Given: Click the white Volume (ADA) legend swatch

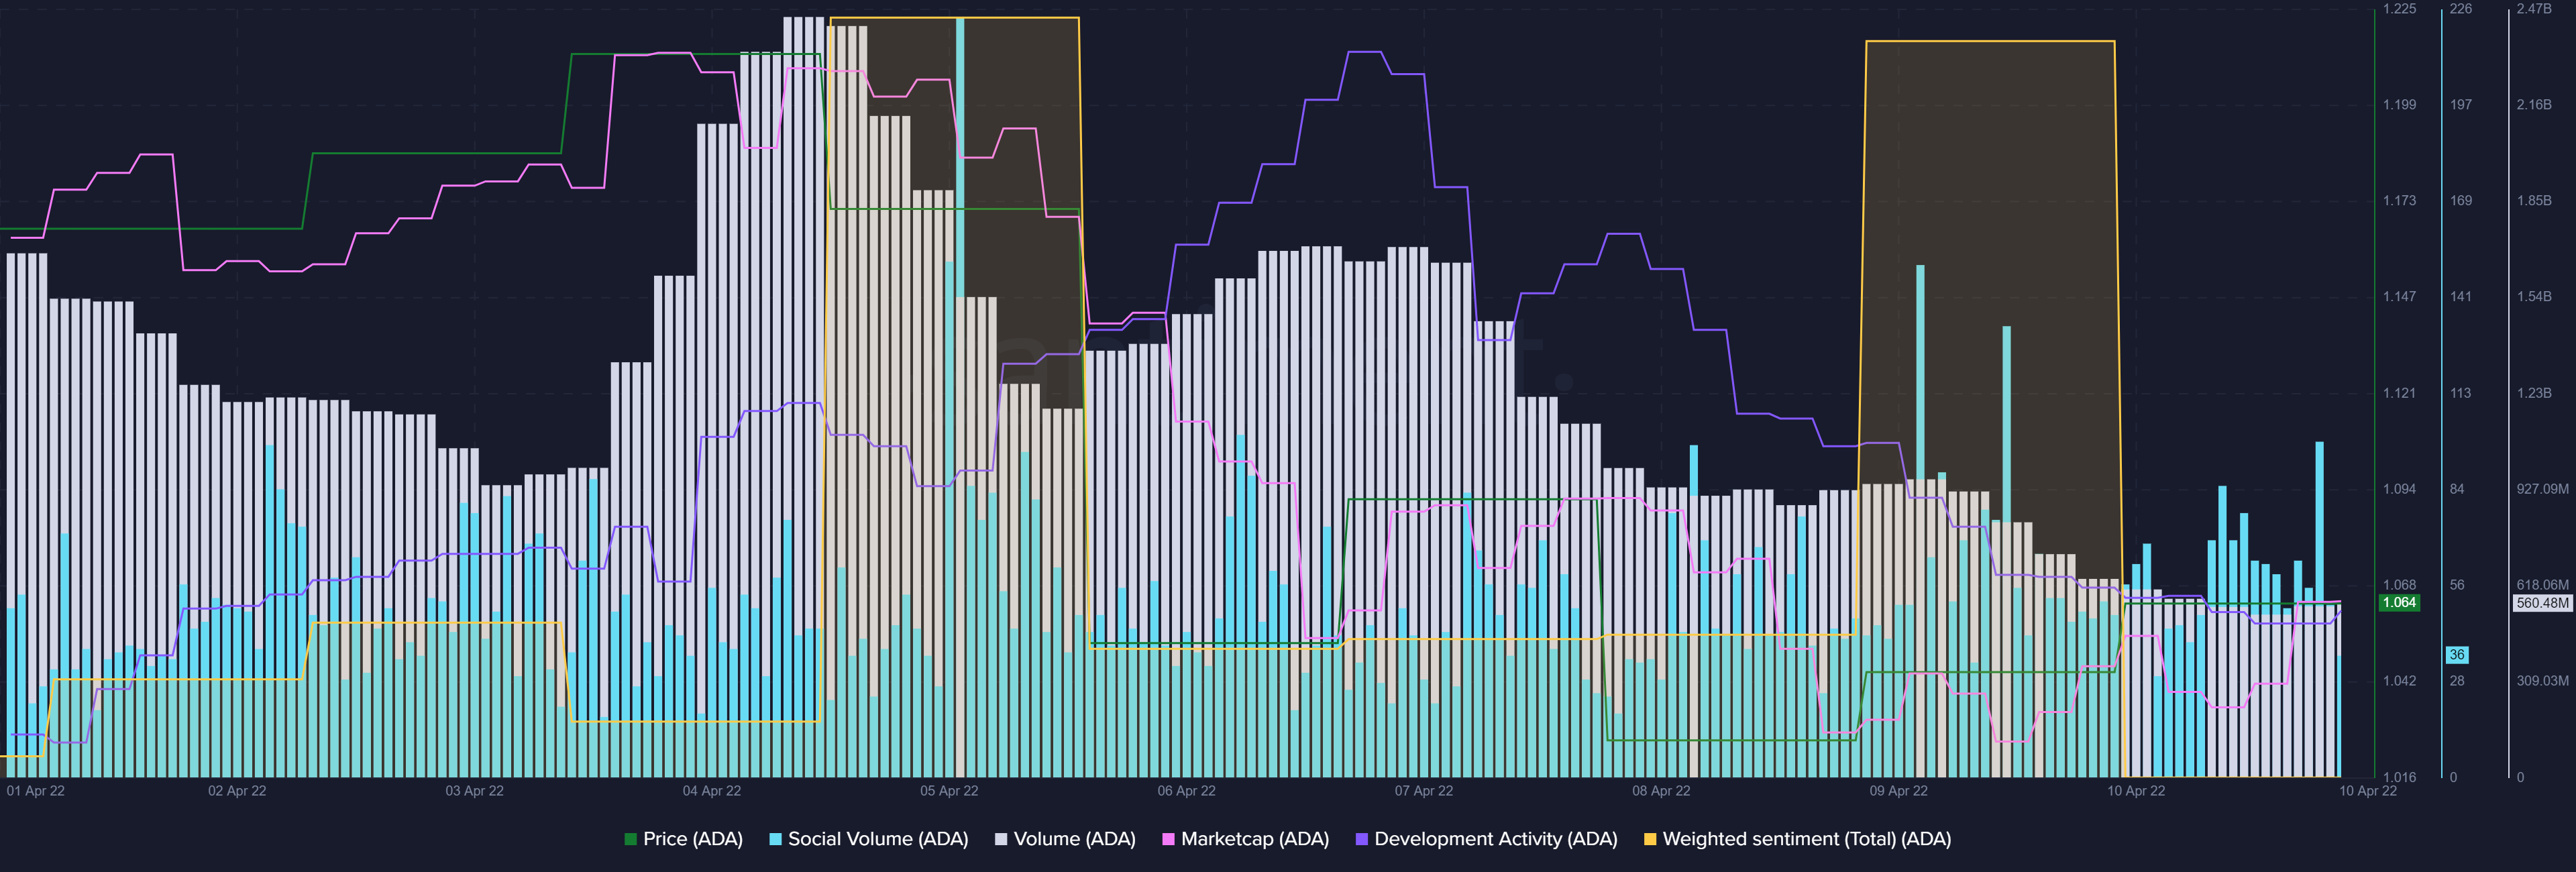Looking at the screenshot, I should tap(1001, 839).
